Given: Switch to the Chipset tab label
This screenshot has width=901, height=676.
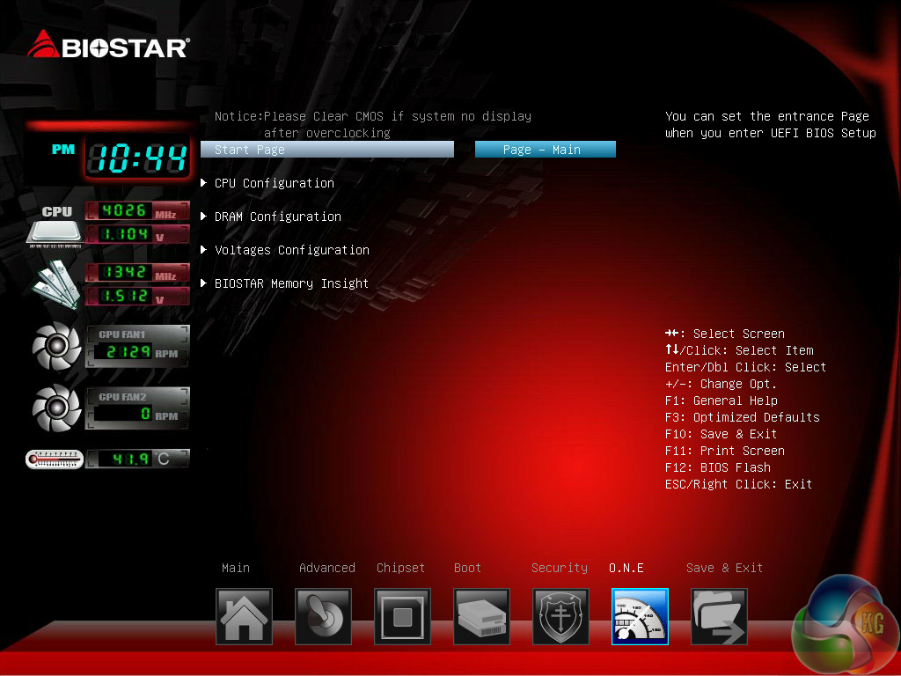Looking at the screenshot, I should 400,568.
